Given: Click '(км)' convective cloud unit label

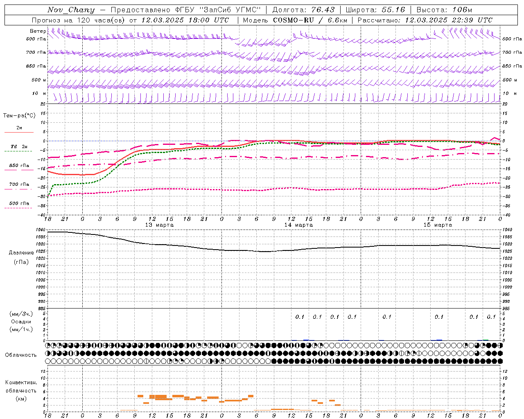Looking at the screenshot, I should [21, 399].
